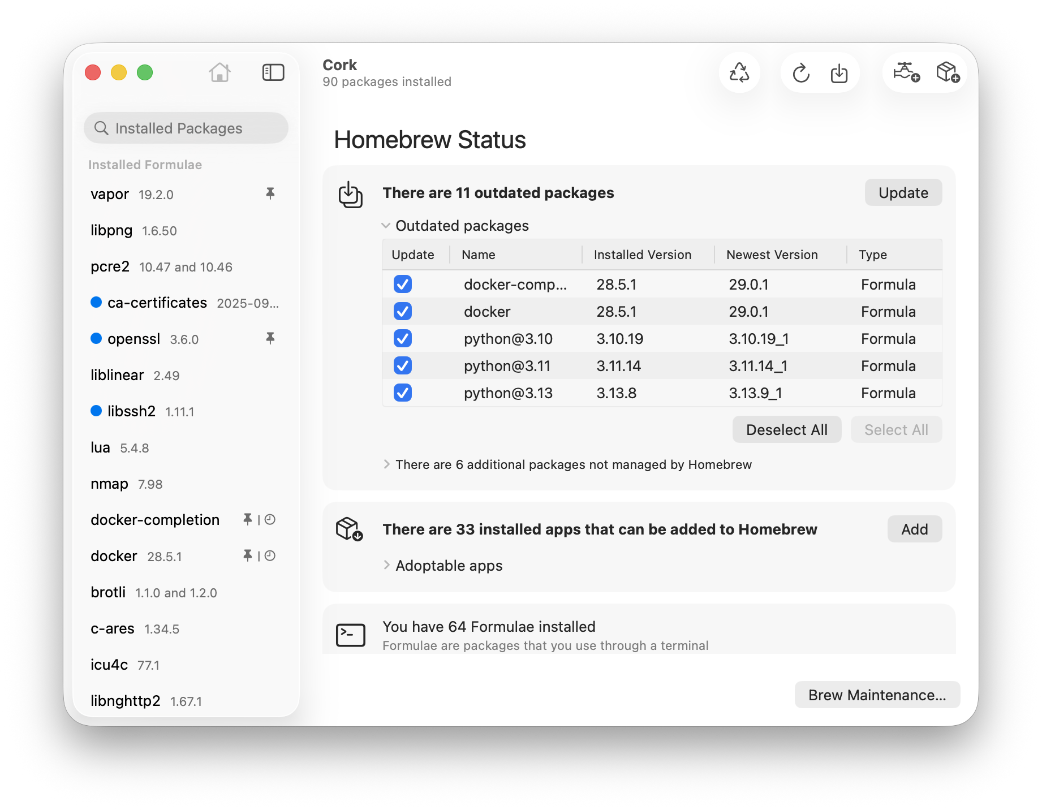Click the home icon in sidebar header

(219, 73)
